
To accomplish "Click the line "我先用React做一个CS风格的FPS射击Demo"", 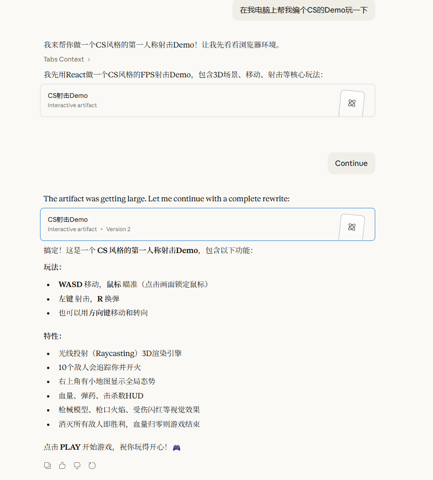I will [x=183, y=75].
